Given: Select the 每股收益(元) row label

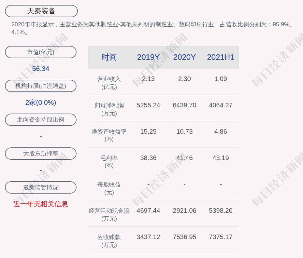Looking at the screenshot, I should (x=109, y=188).
